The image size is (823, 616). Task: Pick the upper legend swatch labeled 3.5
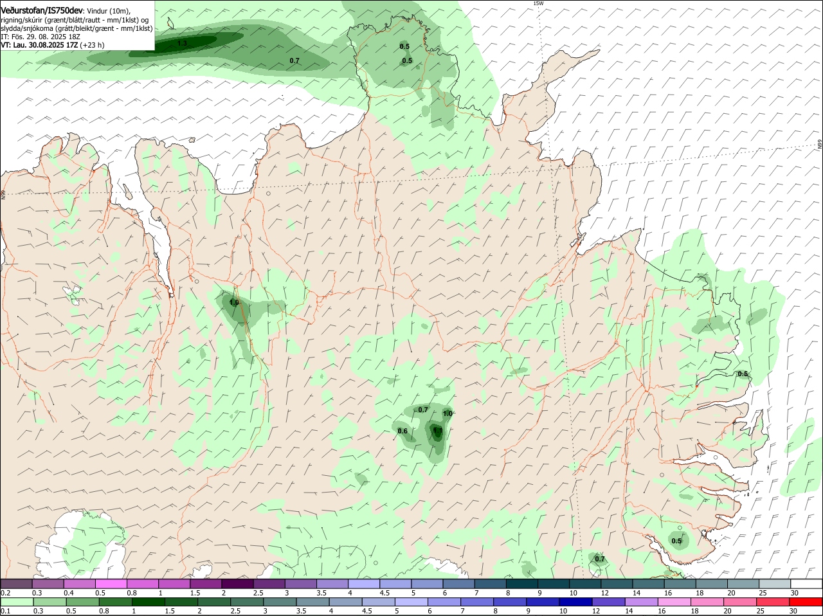(332, 583)
